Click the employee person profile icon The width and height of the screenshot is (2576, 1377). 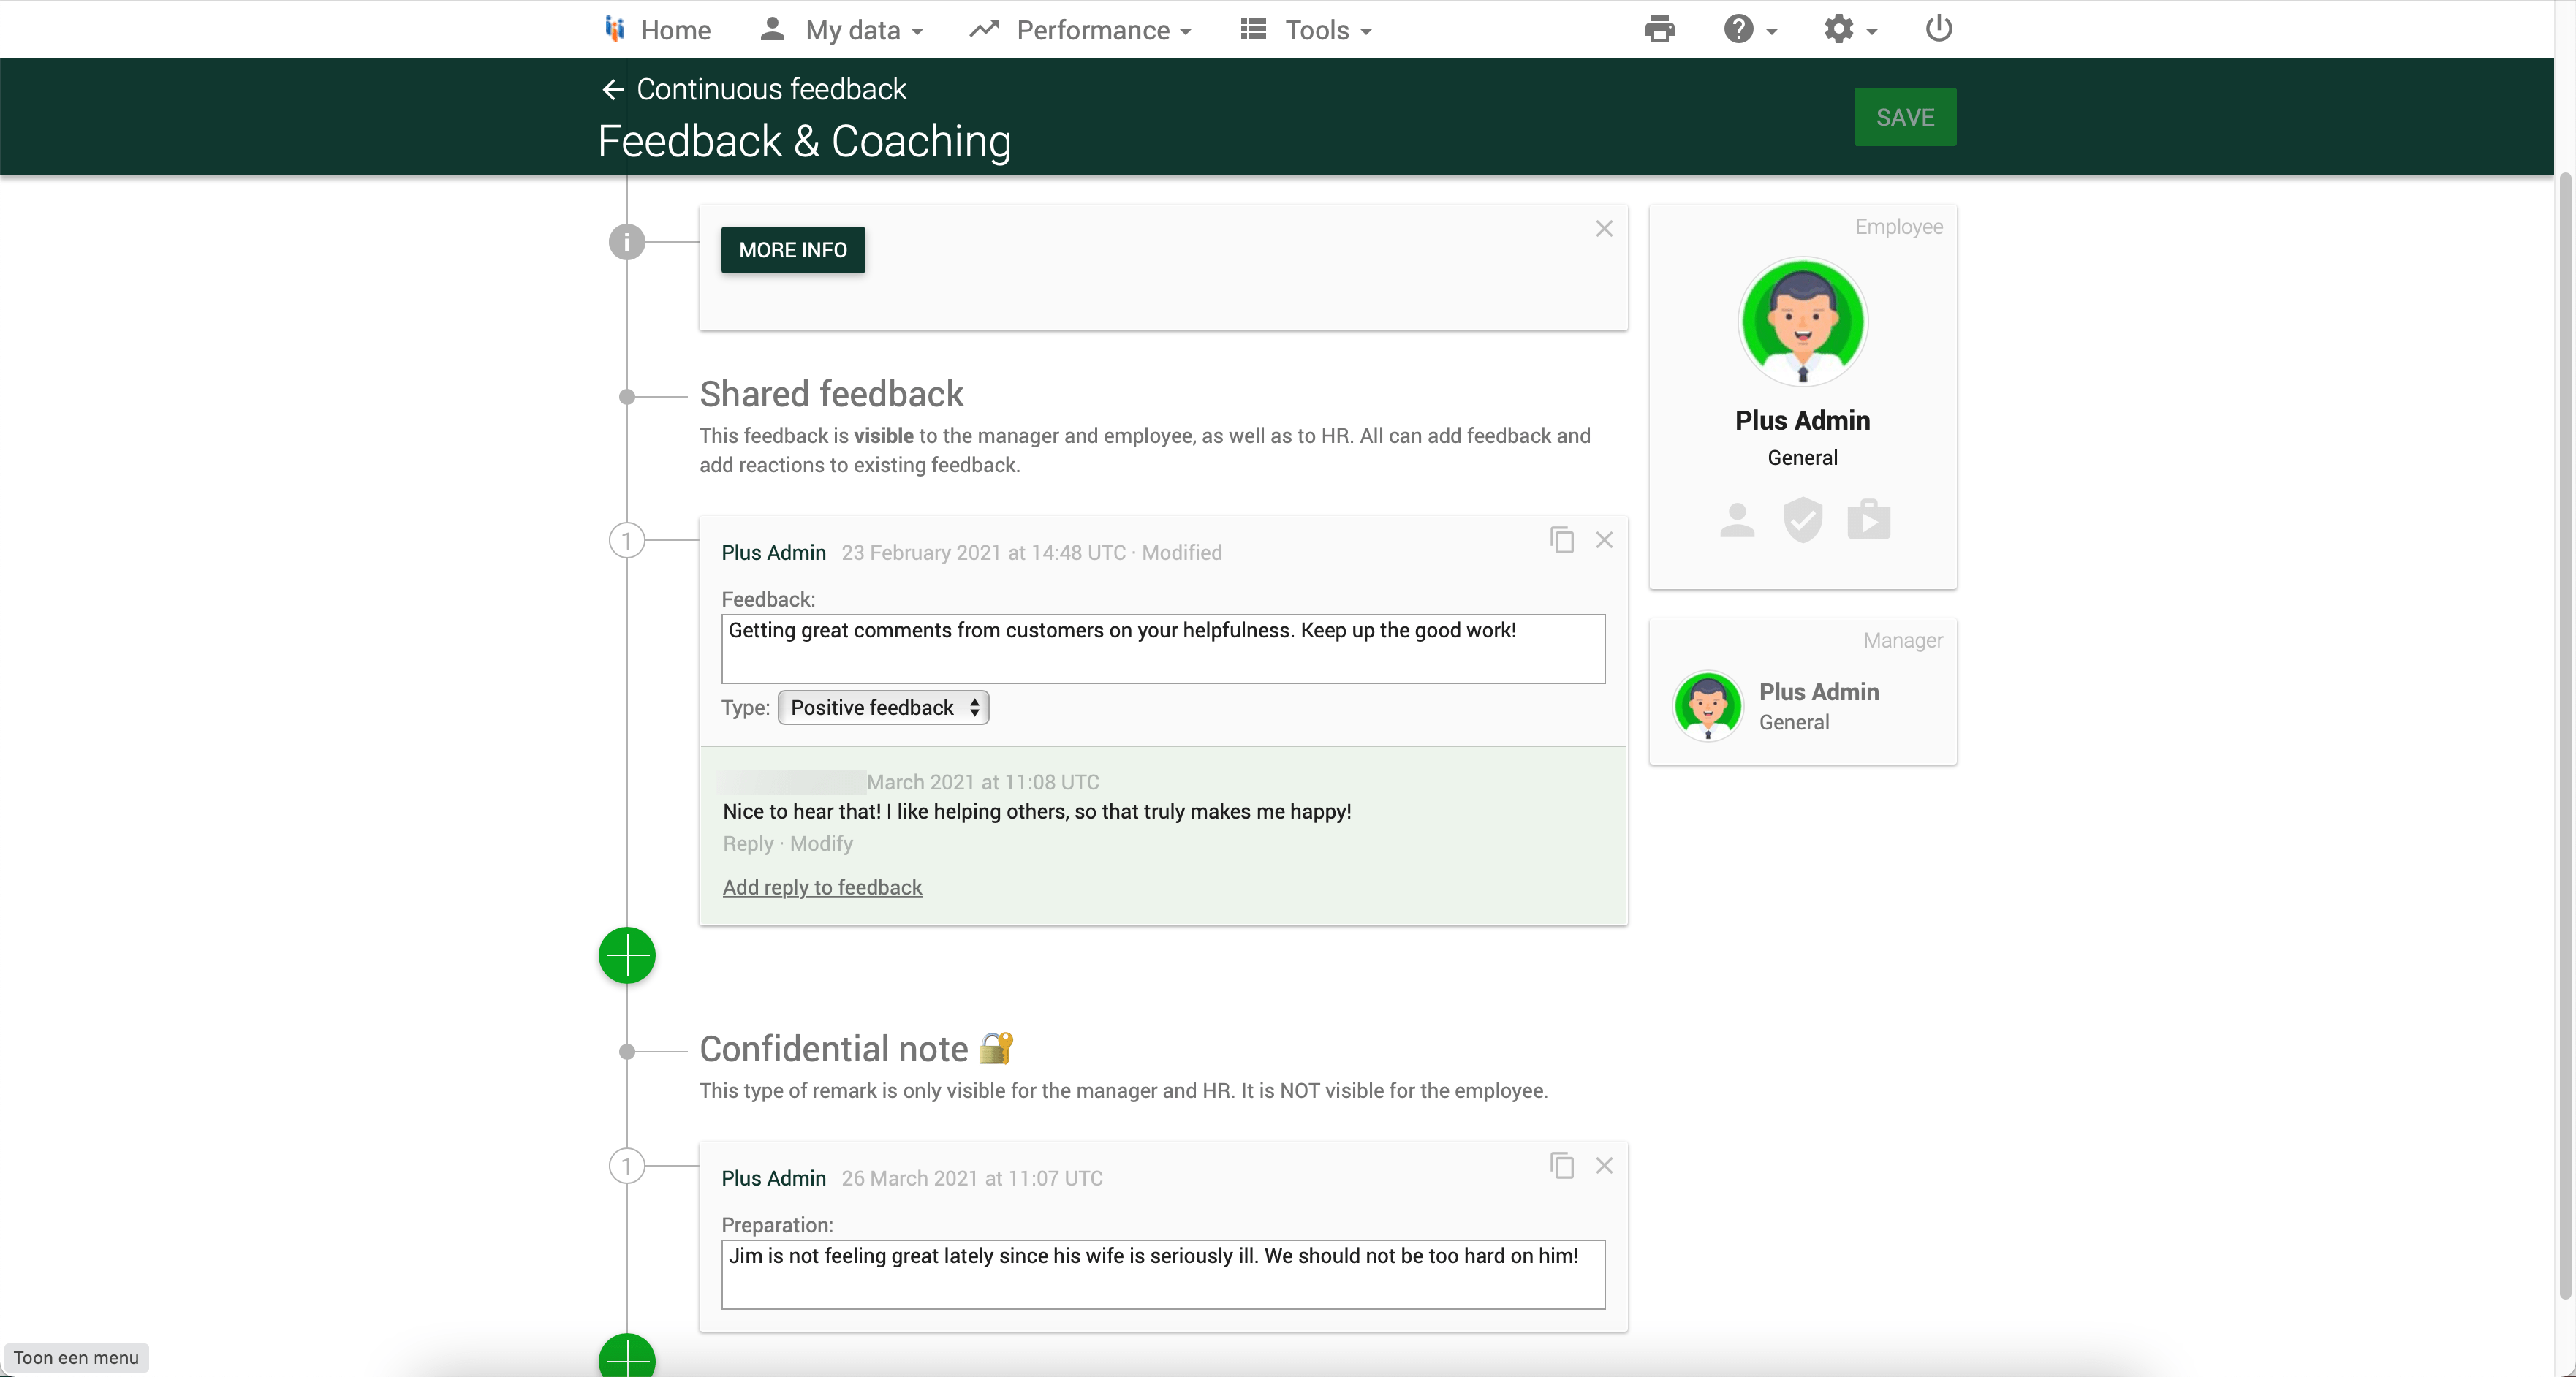point(1737,520)
